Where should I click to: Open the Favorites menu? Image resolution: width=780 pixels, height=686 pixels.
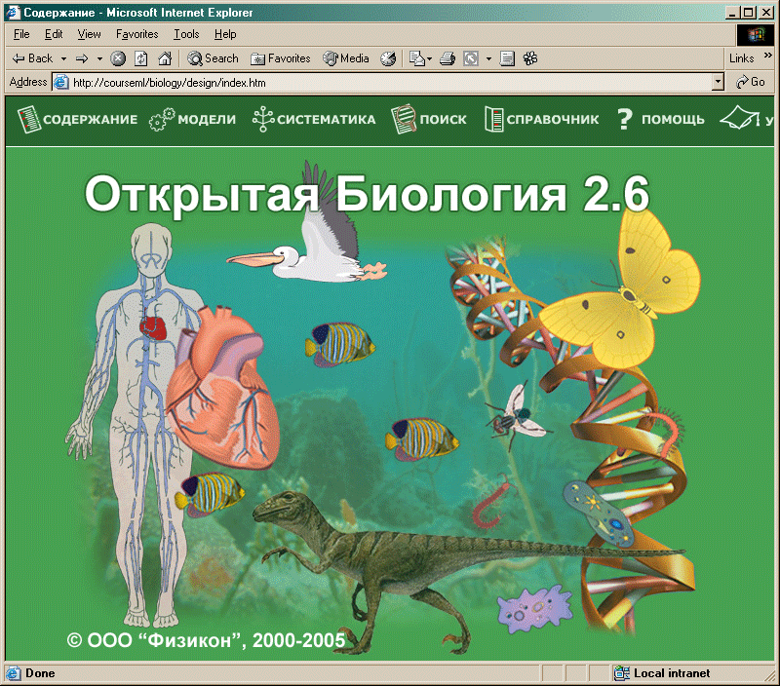136,34
